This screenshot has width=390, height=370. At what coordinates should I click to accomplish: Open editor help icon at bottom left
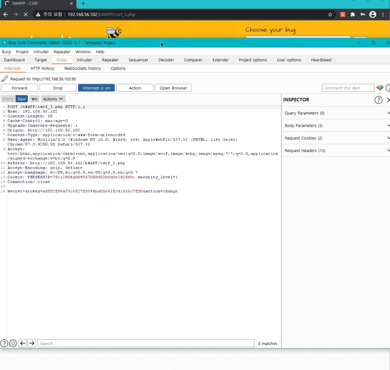pyautogui.click(x=4, y=343)
